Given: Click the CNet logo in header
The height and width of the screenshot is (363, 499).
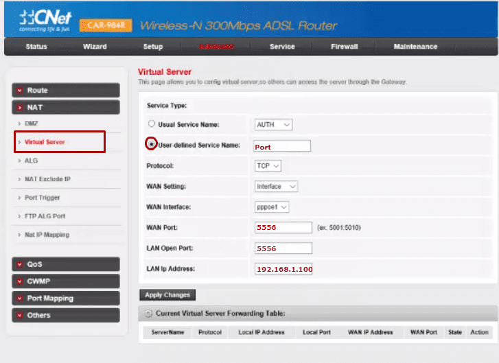Looking at the screenshot, I should (45, 20).
